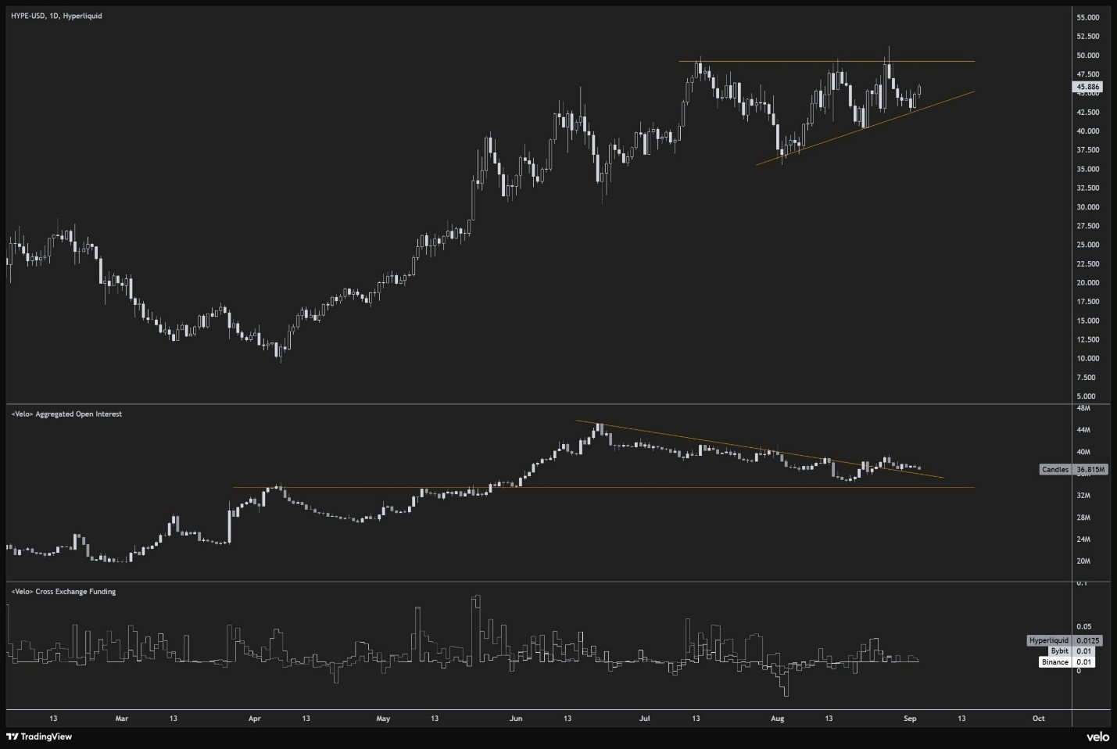
Task: Click the Binance 0.01 funding tag
Action: [1066, 661]
